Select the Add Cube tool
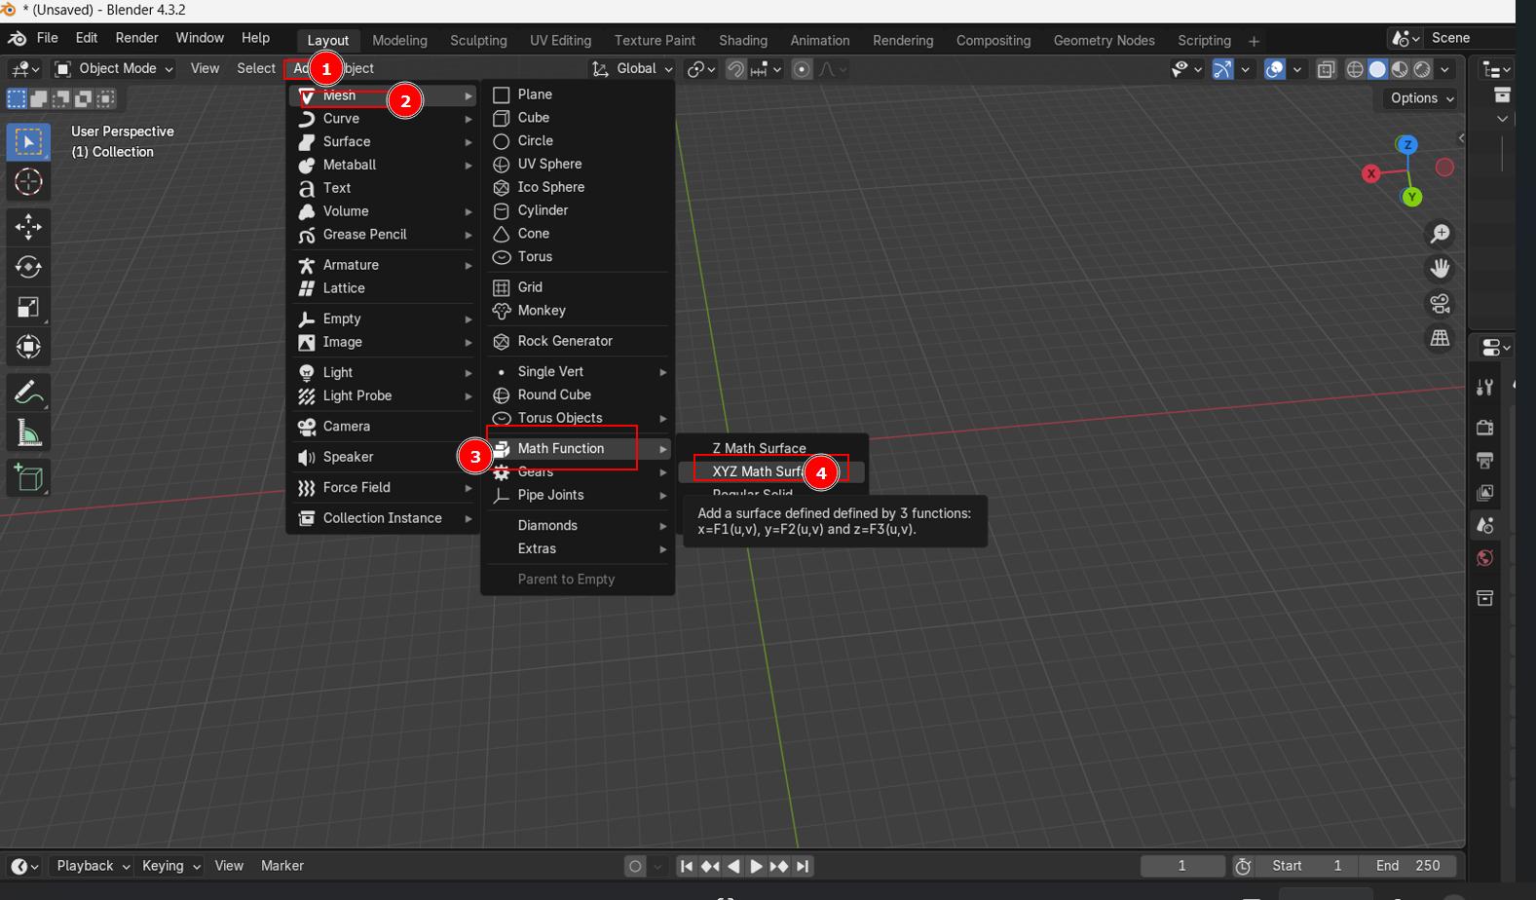 [x=28, y=478]
